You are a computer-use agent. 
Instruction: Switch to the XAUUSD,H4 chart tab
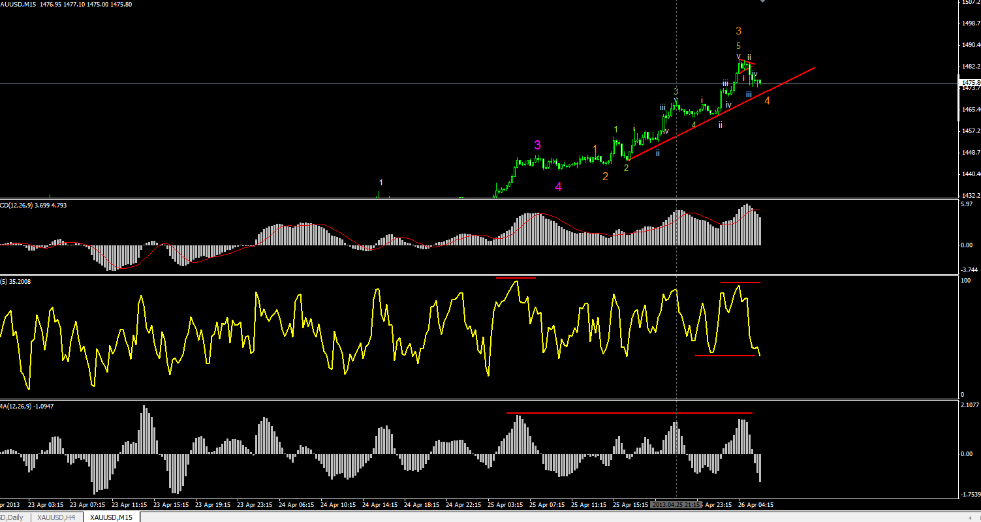pos(55,517)
